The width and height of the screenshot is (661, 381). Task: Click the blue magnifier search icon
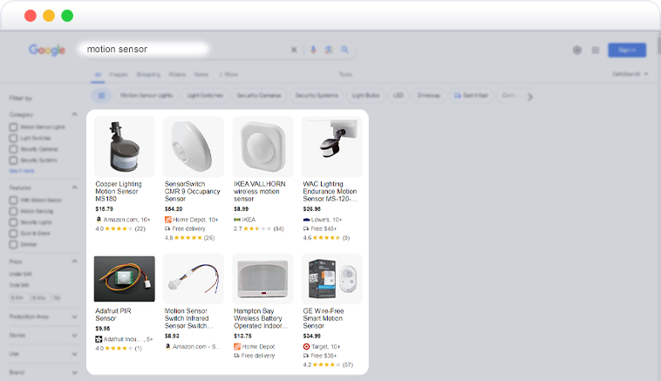pos(344,50)
